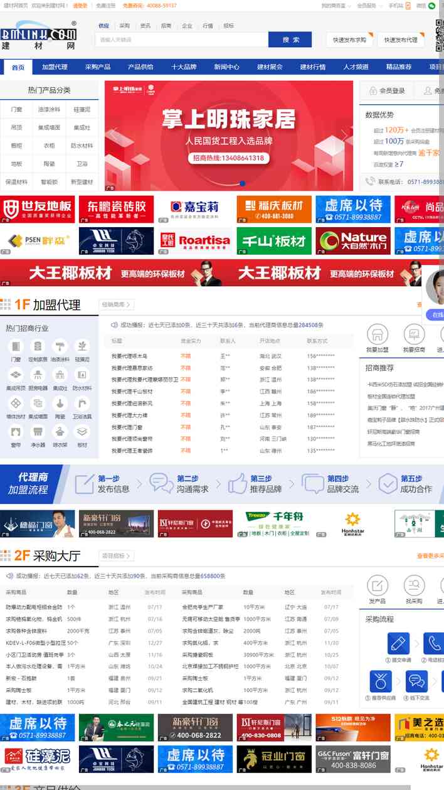Open the 防水材料 industry icon
Viewport: 444px width, 790px height.
tap(82, 375)
